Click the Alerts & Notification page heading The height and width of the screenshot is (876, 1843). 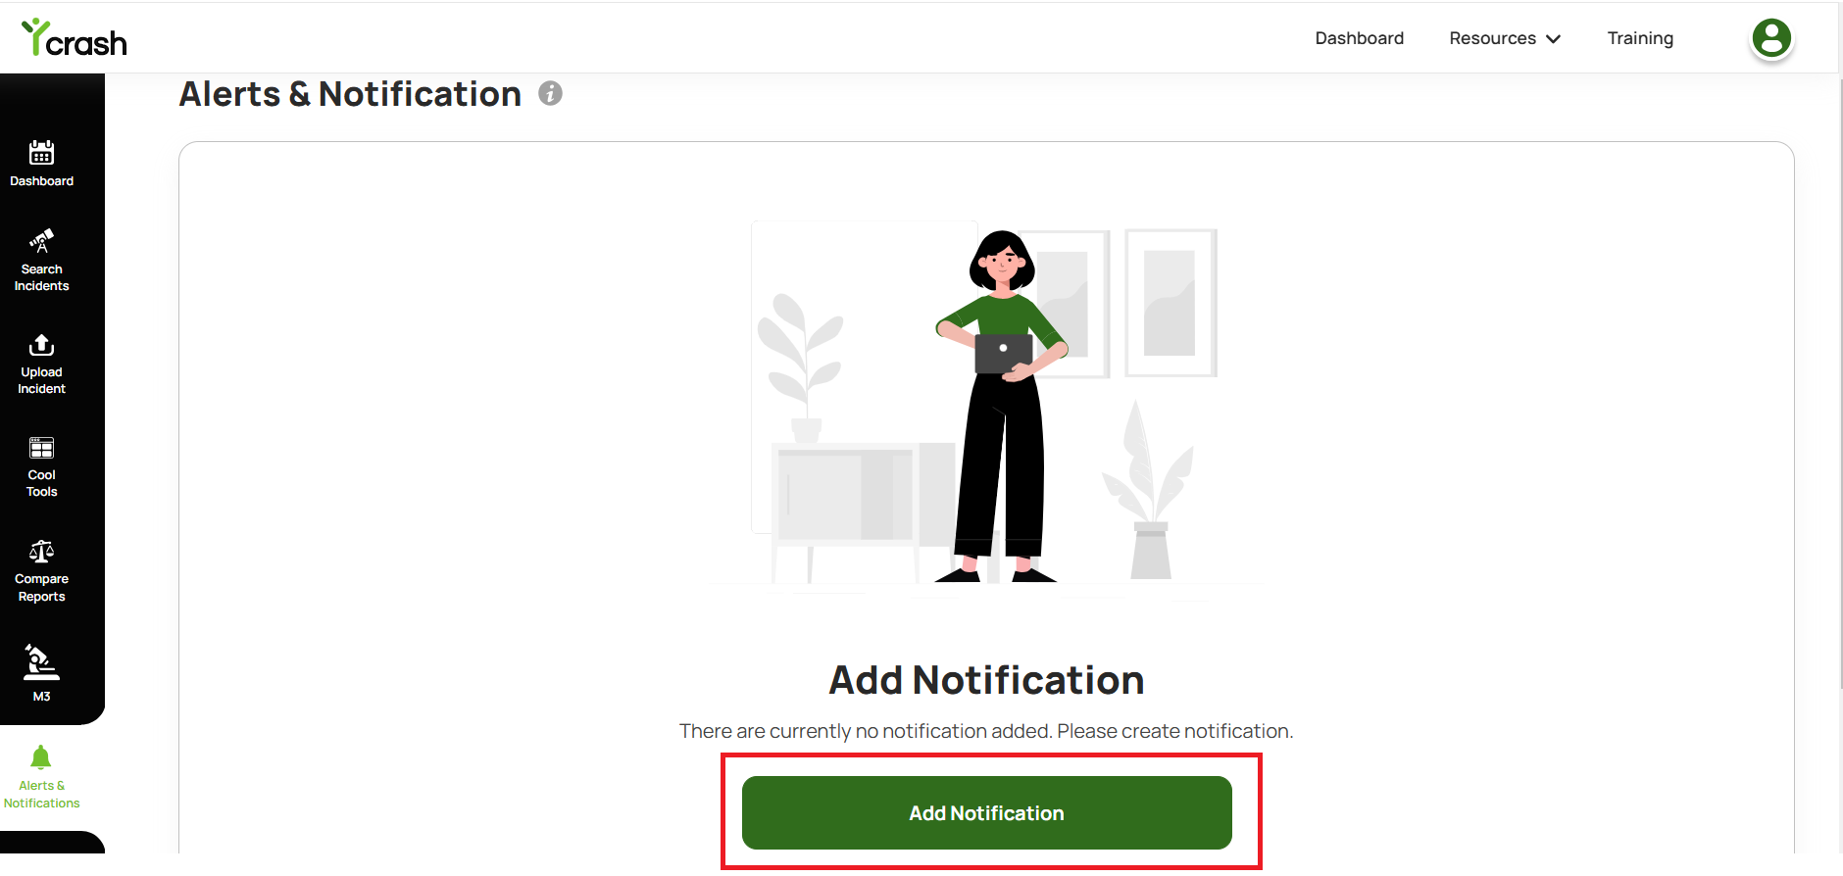pyautogui.click(x=350, y=94)
